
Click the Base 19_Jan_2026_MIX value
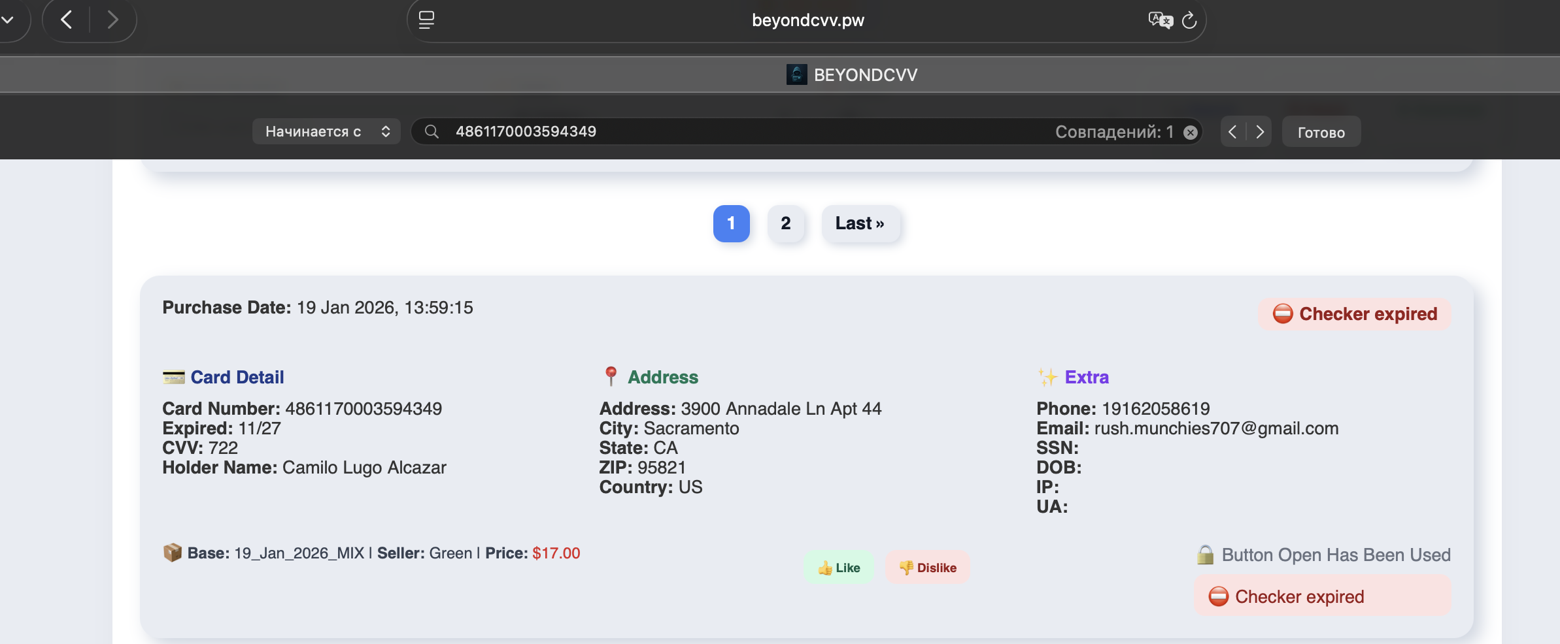pyautogui.click(x=299, y=553)
